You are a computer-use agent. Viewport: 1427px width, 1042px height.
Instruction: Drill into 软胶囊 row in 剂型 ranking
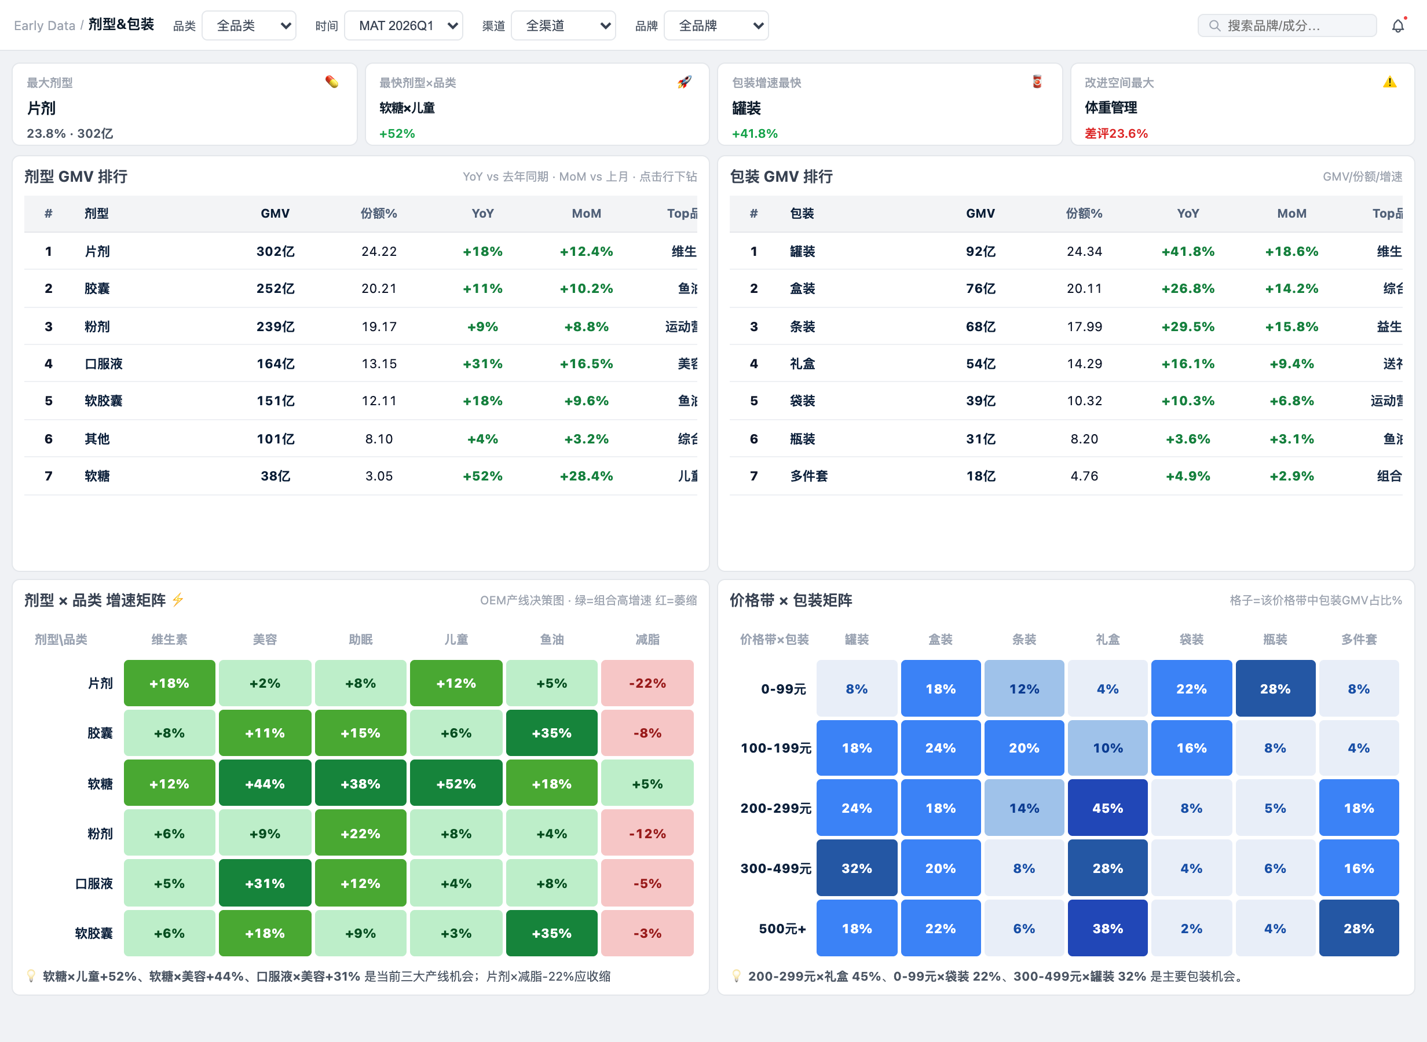[361, 401]
